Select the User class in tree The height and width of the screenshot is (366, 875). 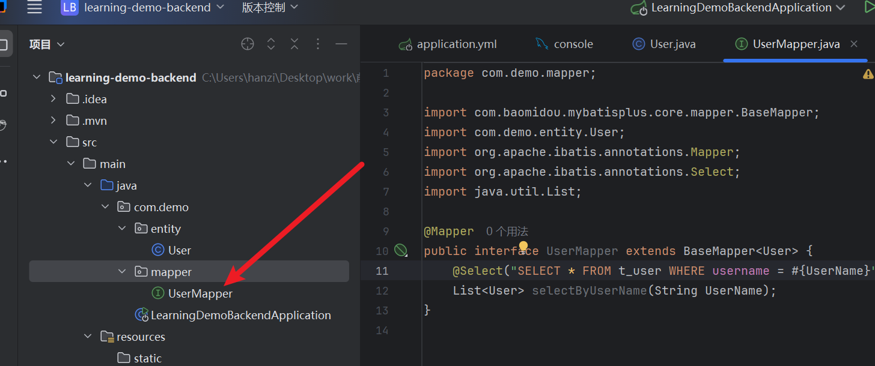coord(180,250)
